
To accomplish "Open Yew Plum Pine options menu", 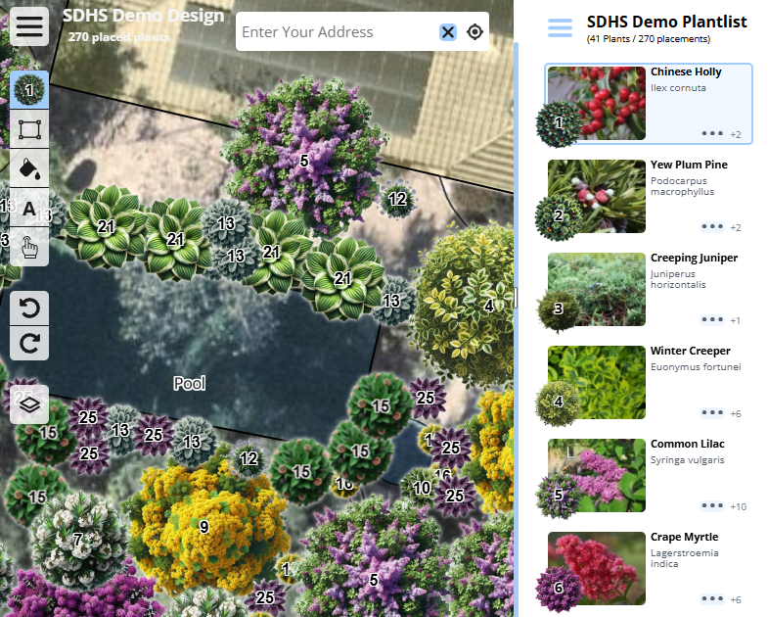I will [x=712, y=226].
